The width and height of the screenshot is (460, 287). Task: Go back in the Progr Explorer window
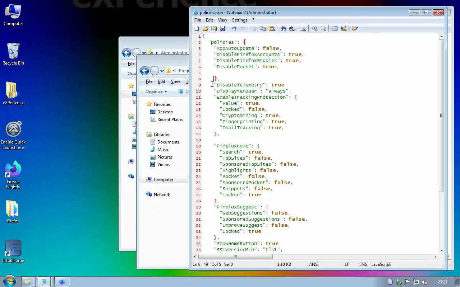point(144,71)
